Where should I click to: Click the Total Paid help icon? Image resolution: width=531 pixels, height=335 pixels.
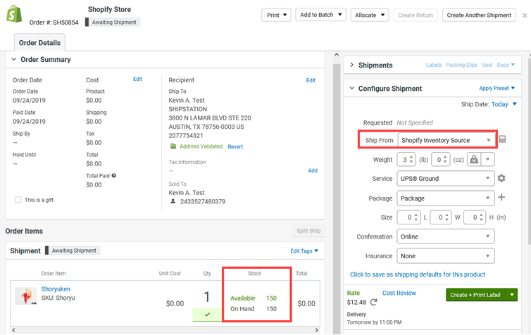114,176
